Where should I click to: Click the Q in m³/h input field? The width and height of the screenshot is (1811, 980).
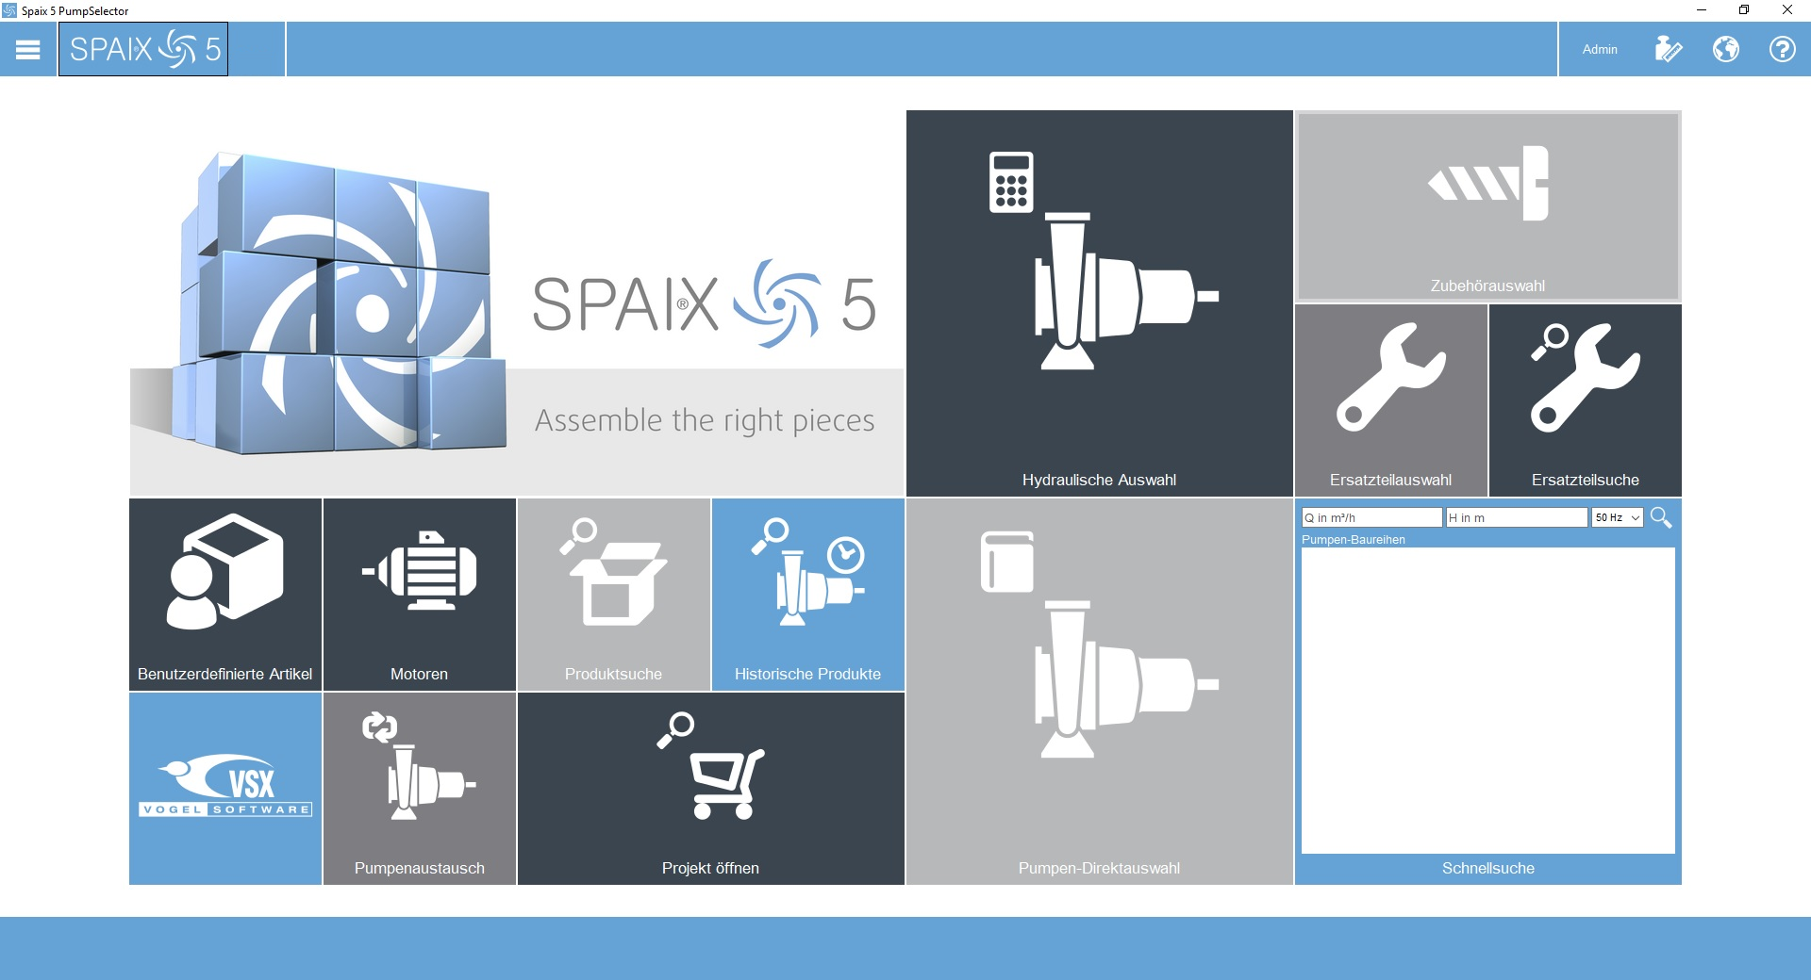(x=1371, y=517)
